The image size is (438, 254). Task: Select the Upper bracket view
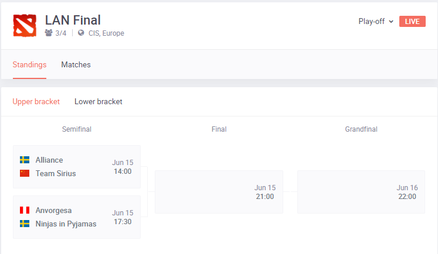[x=36, y=101]
